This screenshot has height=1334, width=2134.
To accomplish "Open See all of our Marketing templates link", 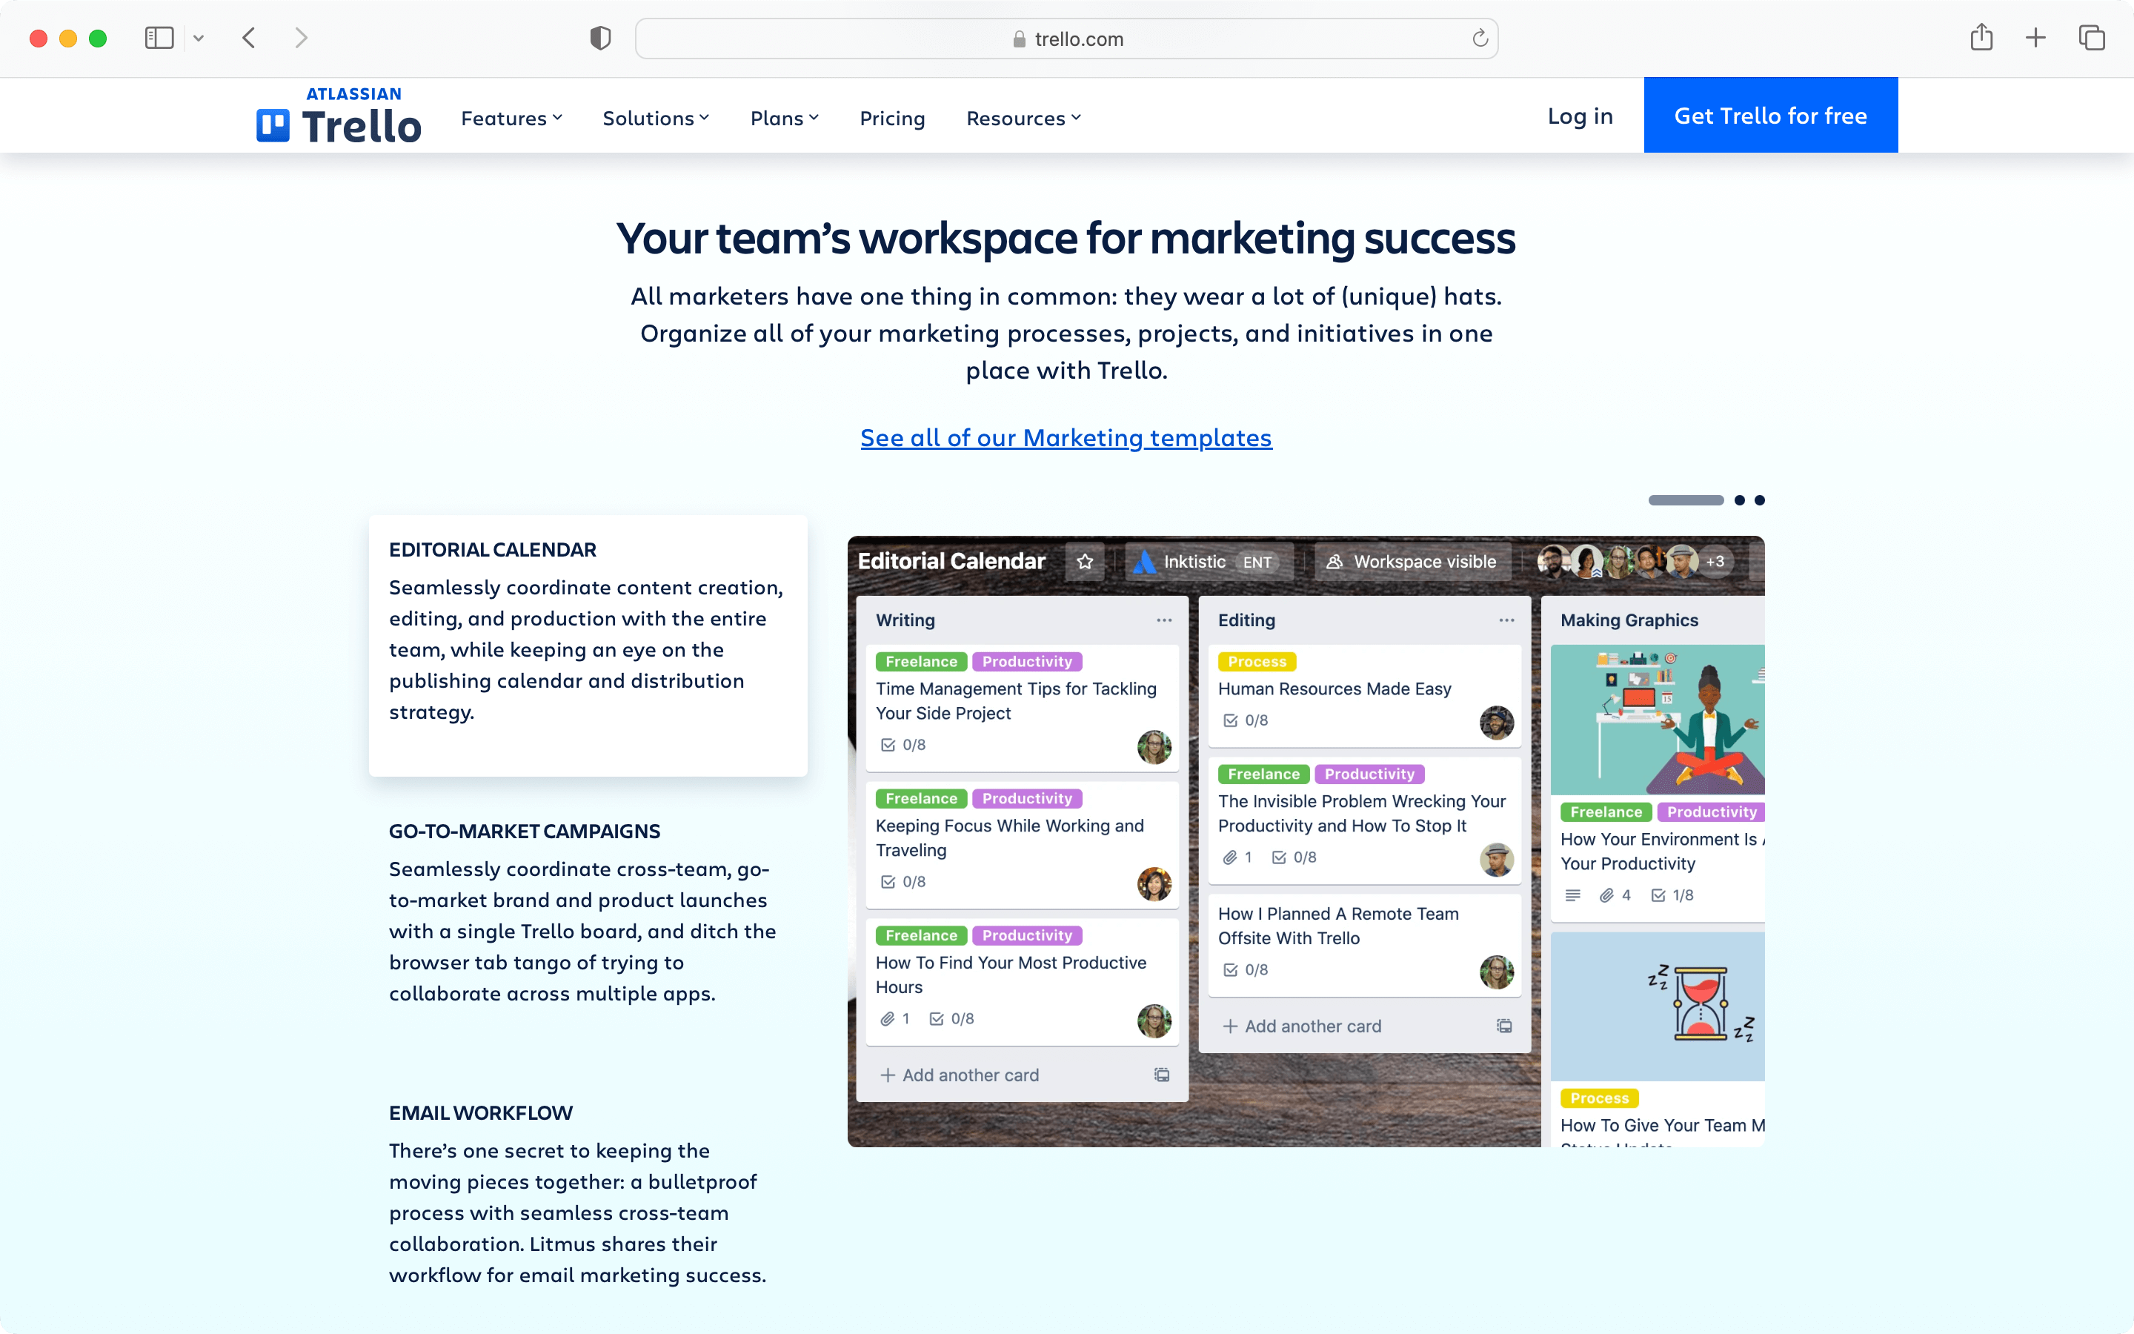I will pyautogui.click(x=1066, y=437).
